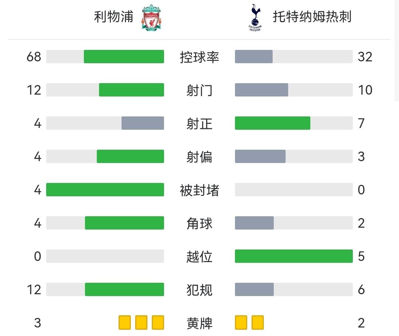Select the 射门 stat label
Image resolution: width=399 pixels, height=336 pixels.
[x=199, y=90]
